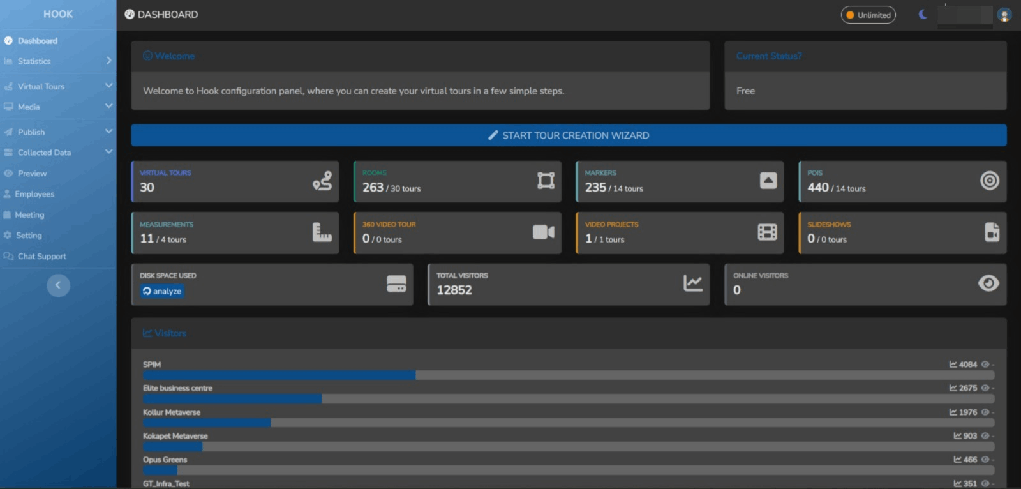Click the eye icon beside SPIM visitors
The height and width of the screenshot is (489, 1021).
point(985,365)
